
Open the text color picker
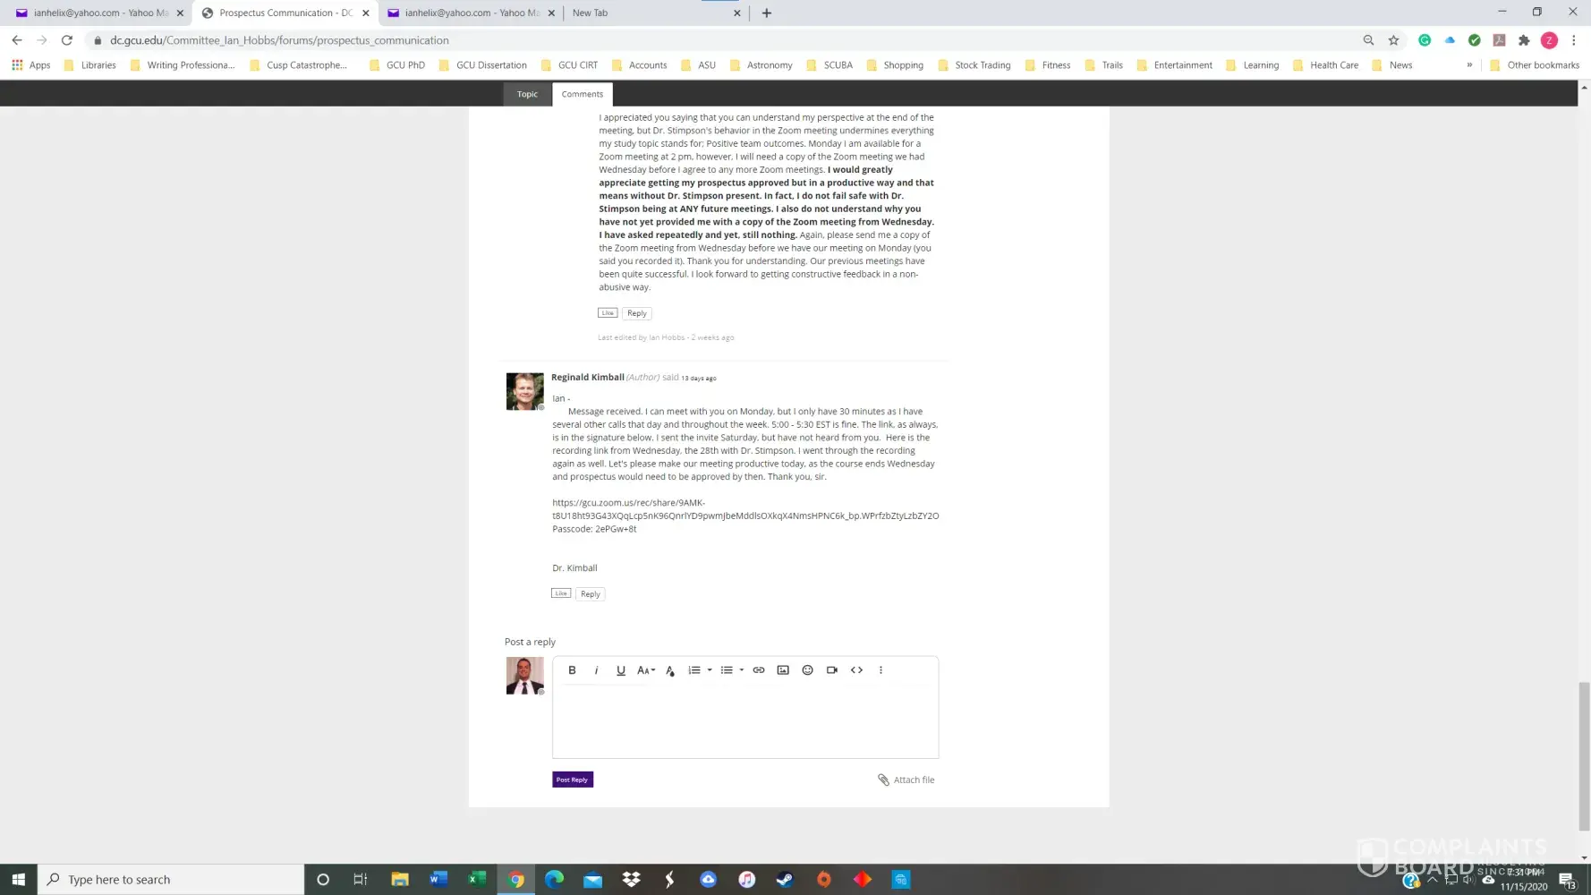(x=670, y=670)
